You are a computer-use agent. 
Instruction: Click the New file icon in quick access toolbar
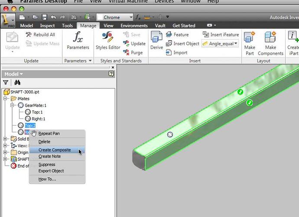[x=22, y=17]
